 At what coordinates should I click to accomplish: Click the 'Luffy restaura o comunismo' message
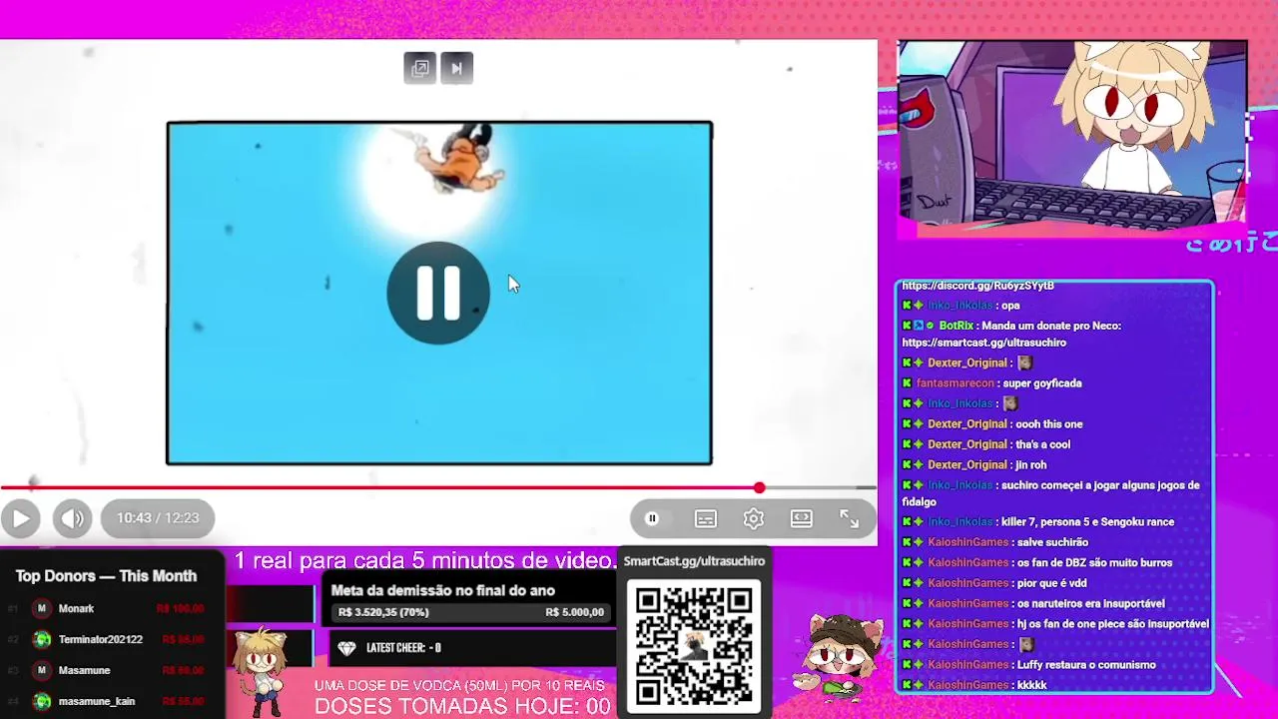1086,665
